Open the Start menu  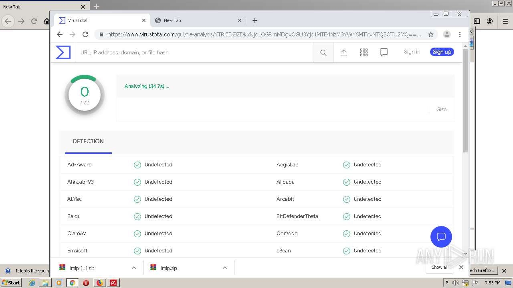pyautogui.click(x=11, y=283)
